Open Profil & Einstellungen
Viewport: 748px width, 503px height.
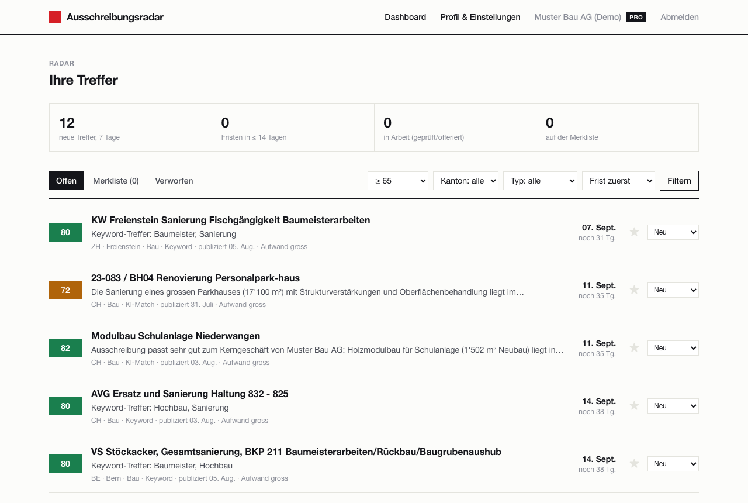tap(480, 17)
